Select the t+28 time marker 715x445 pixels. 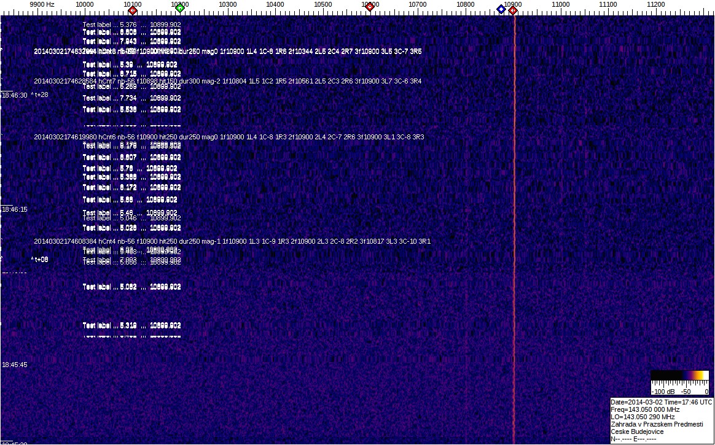point(40,95)
